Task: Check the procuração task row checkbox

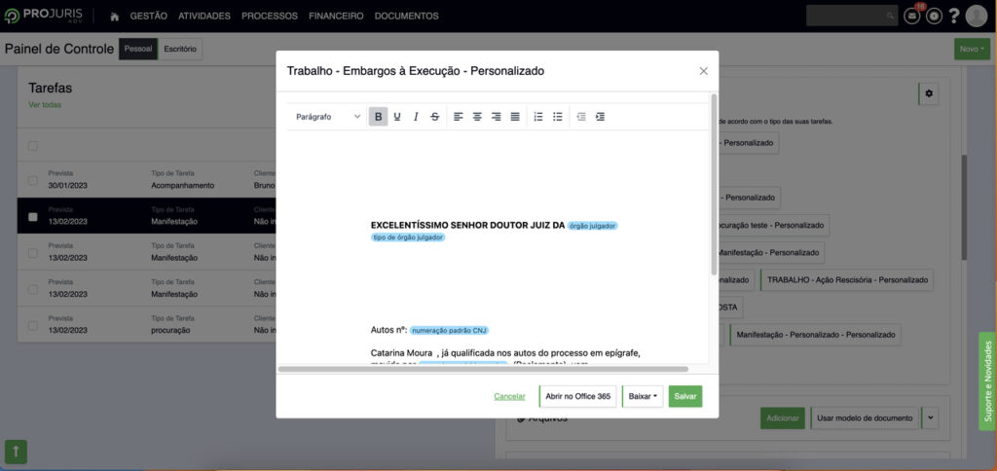Action: coord(32,325)
